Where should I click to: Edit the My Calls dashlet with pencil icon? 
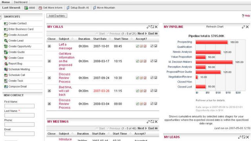coord(148,27)
